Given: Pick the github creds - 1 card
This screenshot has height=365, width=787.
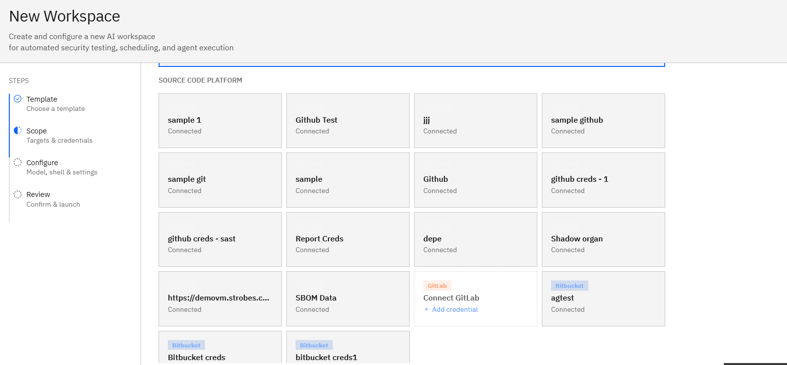Looking at the screenshot, I should pyautogui.click(x=603, y=180).
